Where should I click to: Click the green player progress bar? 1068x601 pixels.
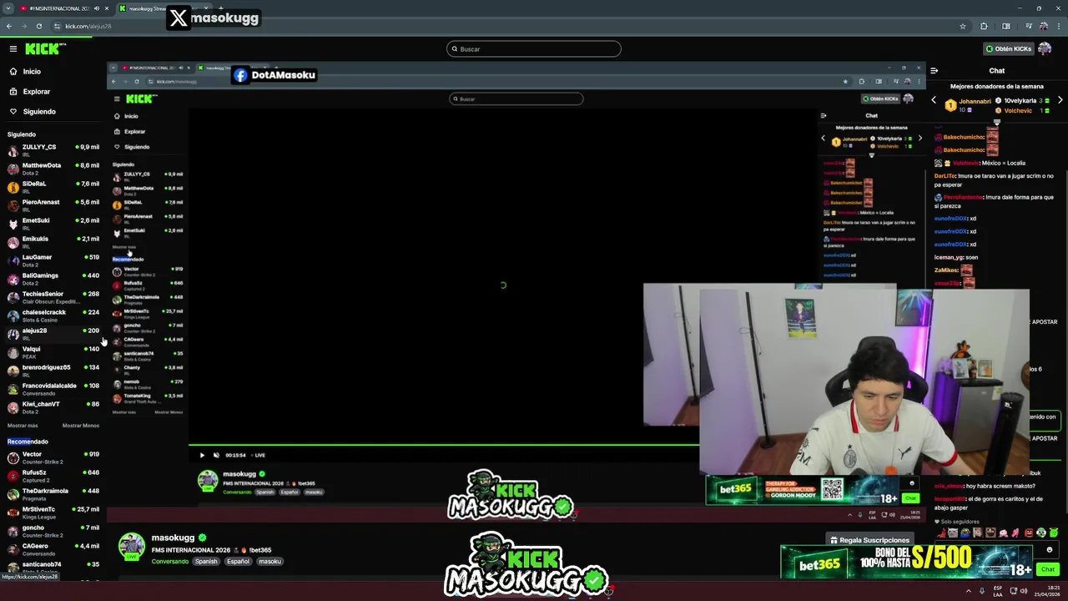coord(444,445)
